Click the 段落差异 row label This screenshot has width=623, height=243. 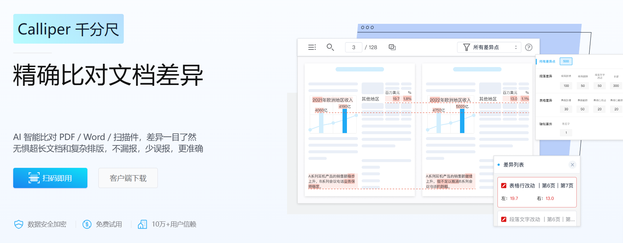coord(546,76)
